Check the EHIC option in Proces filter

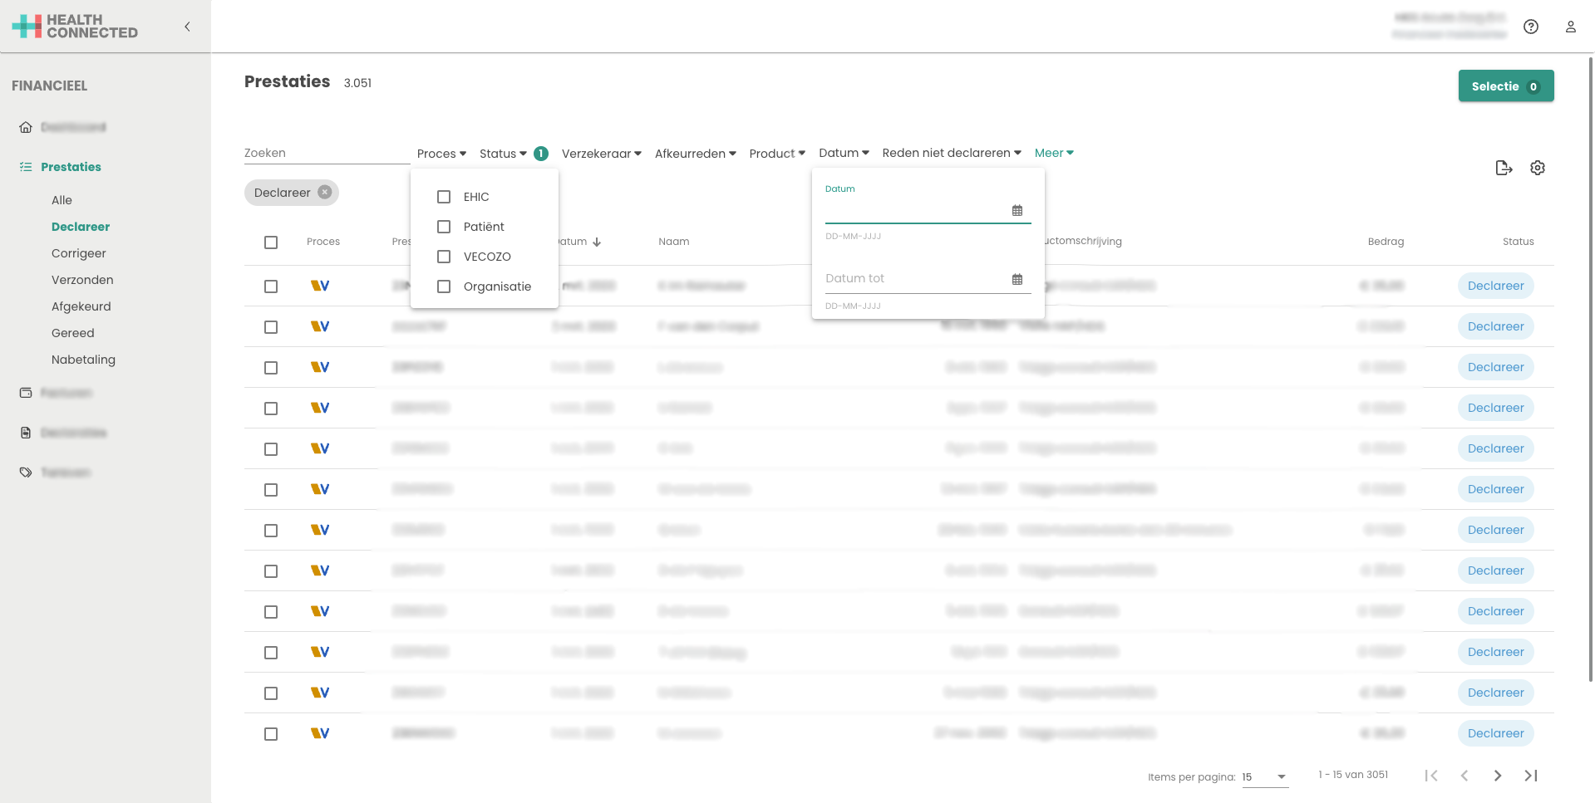(x=444, y=197)
